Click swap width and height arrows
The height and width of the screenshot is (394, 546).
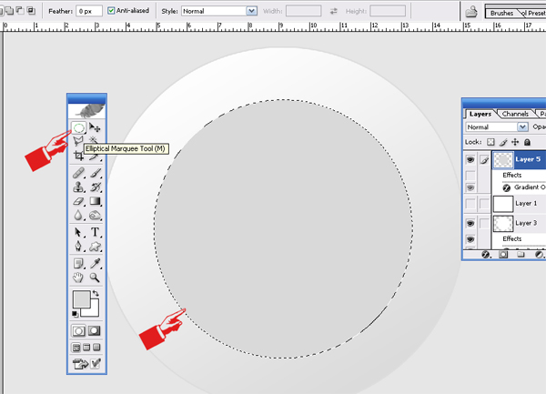pos(334,11)
